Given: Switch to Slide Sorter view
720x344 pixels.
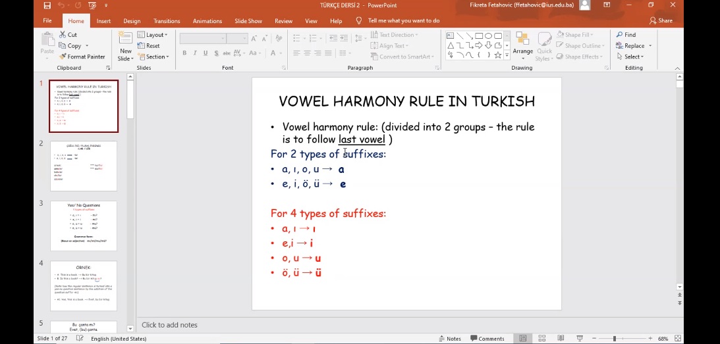Looking at the screenshot, I should click(x=542, y=339).
